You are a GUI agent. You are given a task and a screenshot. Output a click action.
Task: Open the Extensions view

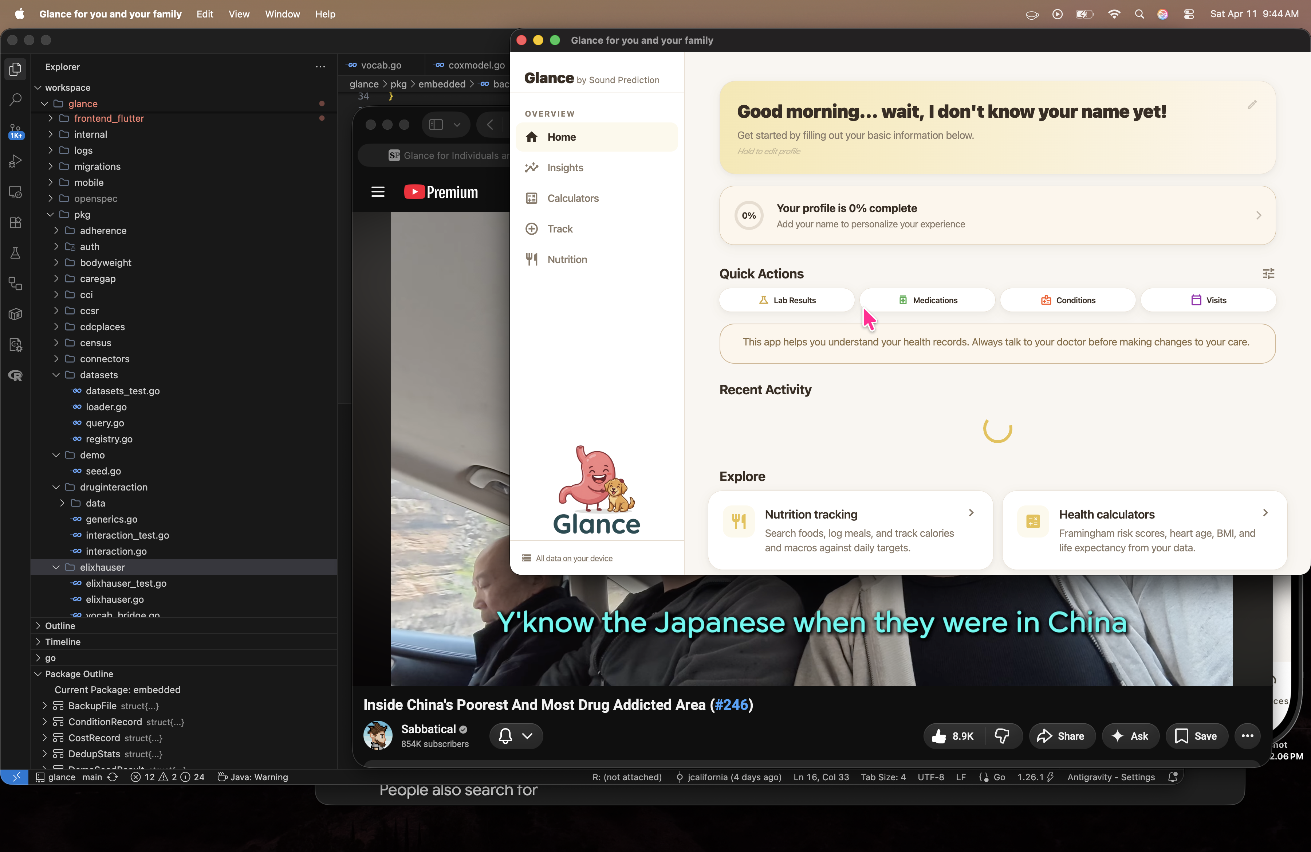[15, 223]
